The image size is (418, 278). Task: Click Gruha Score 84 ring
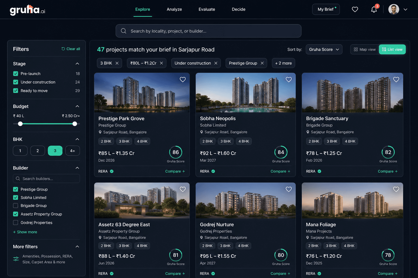coord(281,152)
